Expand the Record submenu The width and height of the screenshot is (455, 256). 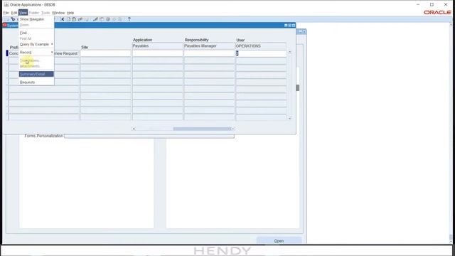[36, 52]
